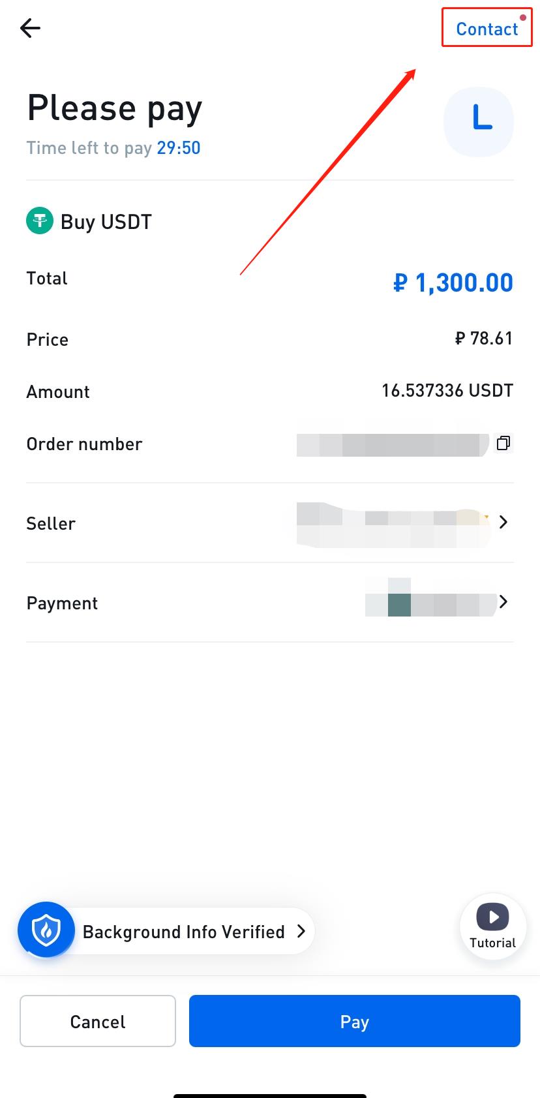
Task: Tap the Seller row label
Action: pos(51,523)
